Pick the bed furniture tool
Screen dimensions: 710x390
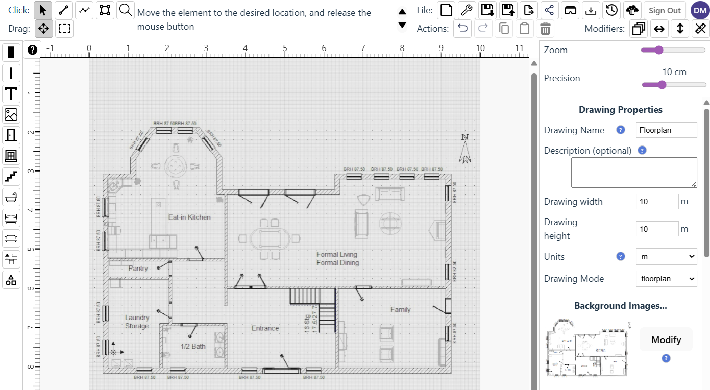[11, 218]
